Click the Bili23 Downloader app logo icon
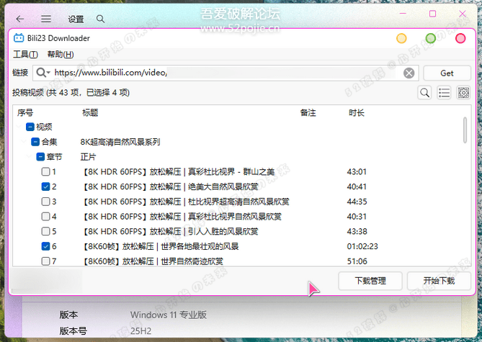482x342 pixels. pos(19,38)
